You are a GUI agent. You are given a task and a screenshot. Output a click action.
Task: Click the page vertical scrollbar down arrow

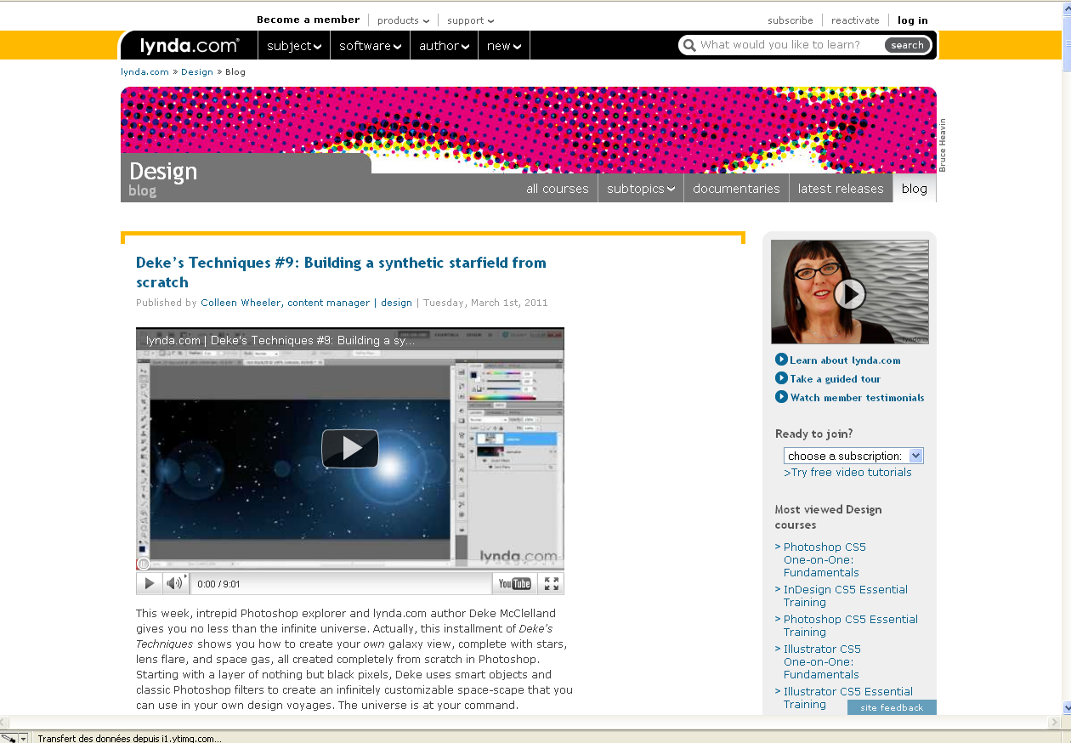point(1068,707)
